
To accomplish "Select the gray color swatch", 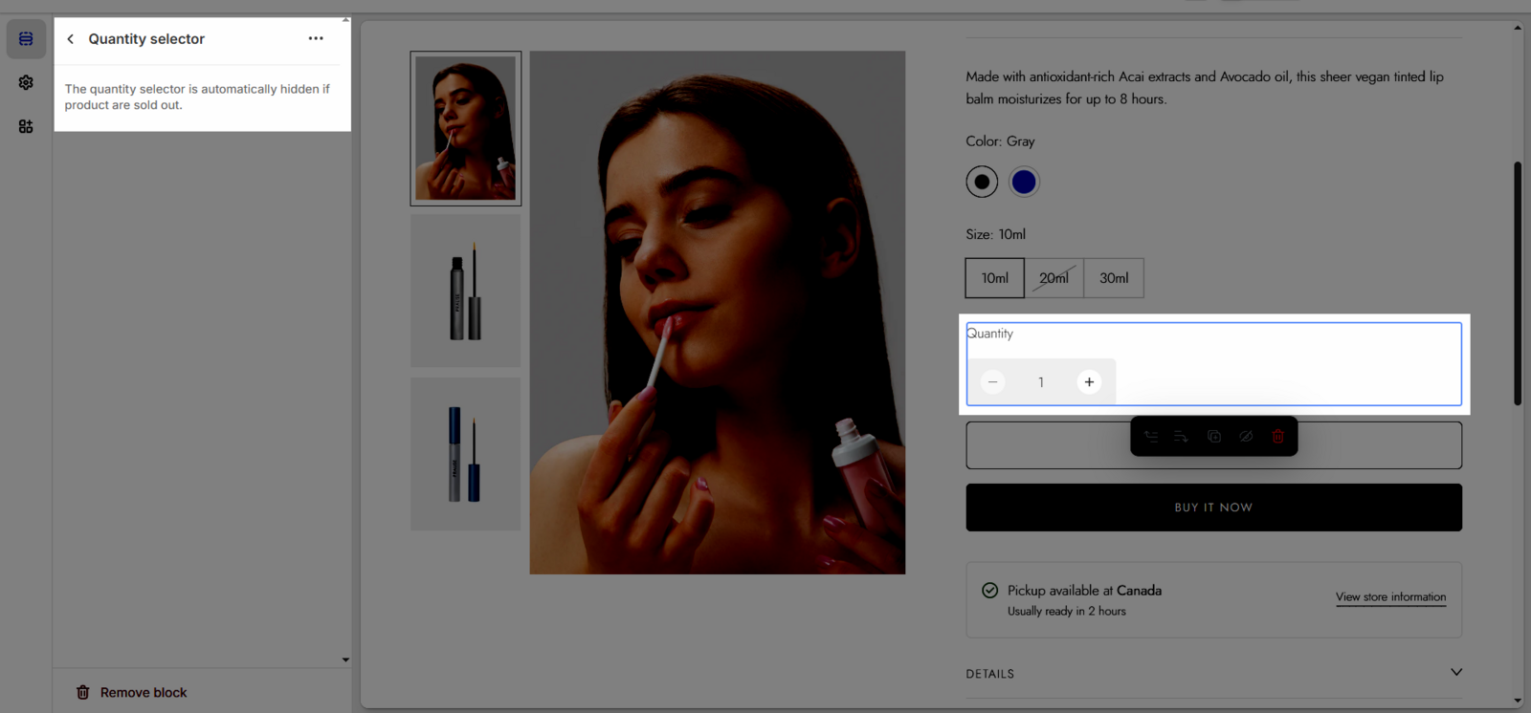I will [982, 182].
